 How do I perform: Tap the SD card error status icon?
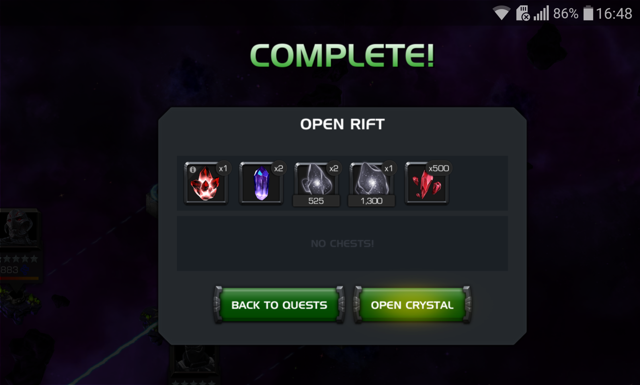[x=523, y=13]
